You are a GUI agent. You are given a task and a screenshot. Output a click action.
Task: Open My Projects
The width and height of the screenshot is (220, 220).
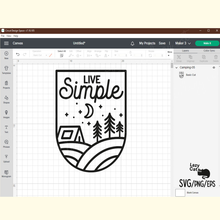pos(147,43)
